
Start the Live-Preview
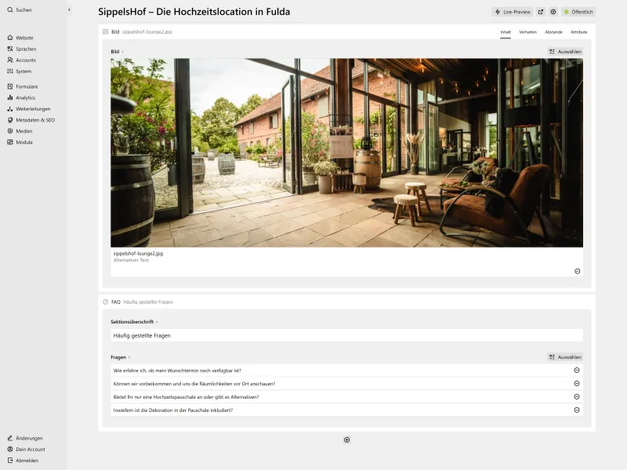point(513,12)
